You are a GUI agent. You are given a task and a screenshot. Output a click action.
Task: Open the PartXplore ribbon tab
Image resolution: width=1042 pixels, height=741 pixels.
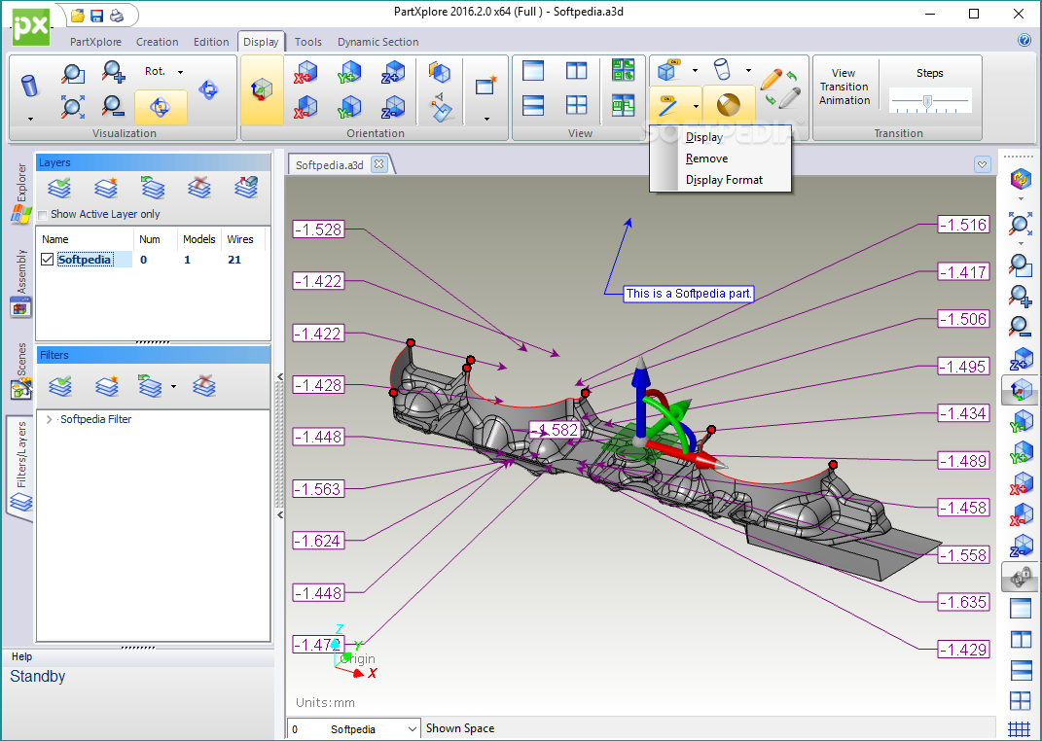tap(95, 42)
